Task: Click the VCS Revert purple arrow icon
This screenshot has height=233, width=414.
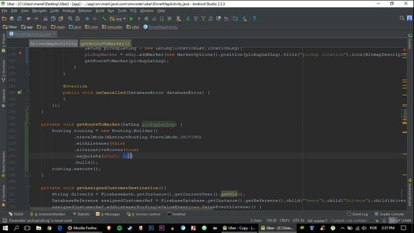Action: click(x=226, y=19)
